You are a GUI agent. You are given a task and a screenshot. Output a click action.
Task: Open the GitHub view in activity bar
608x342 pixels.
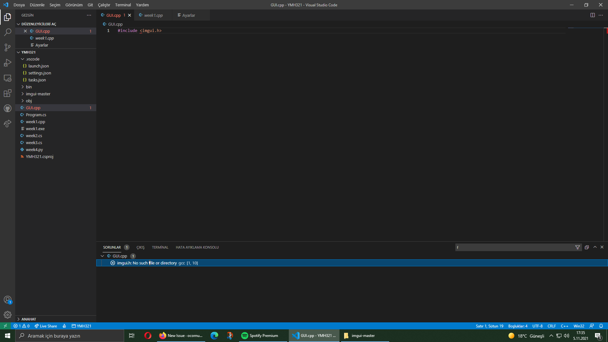pyautogui.click(x=8, y=108)
